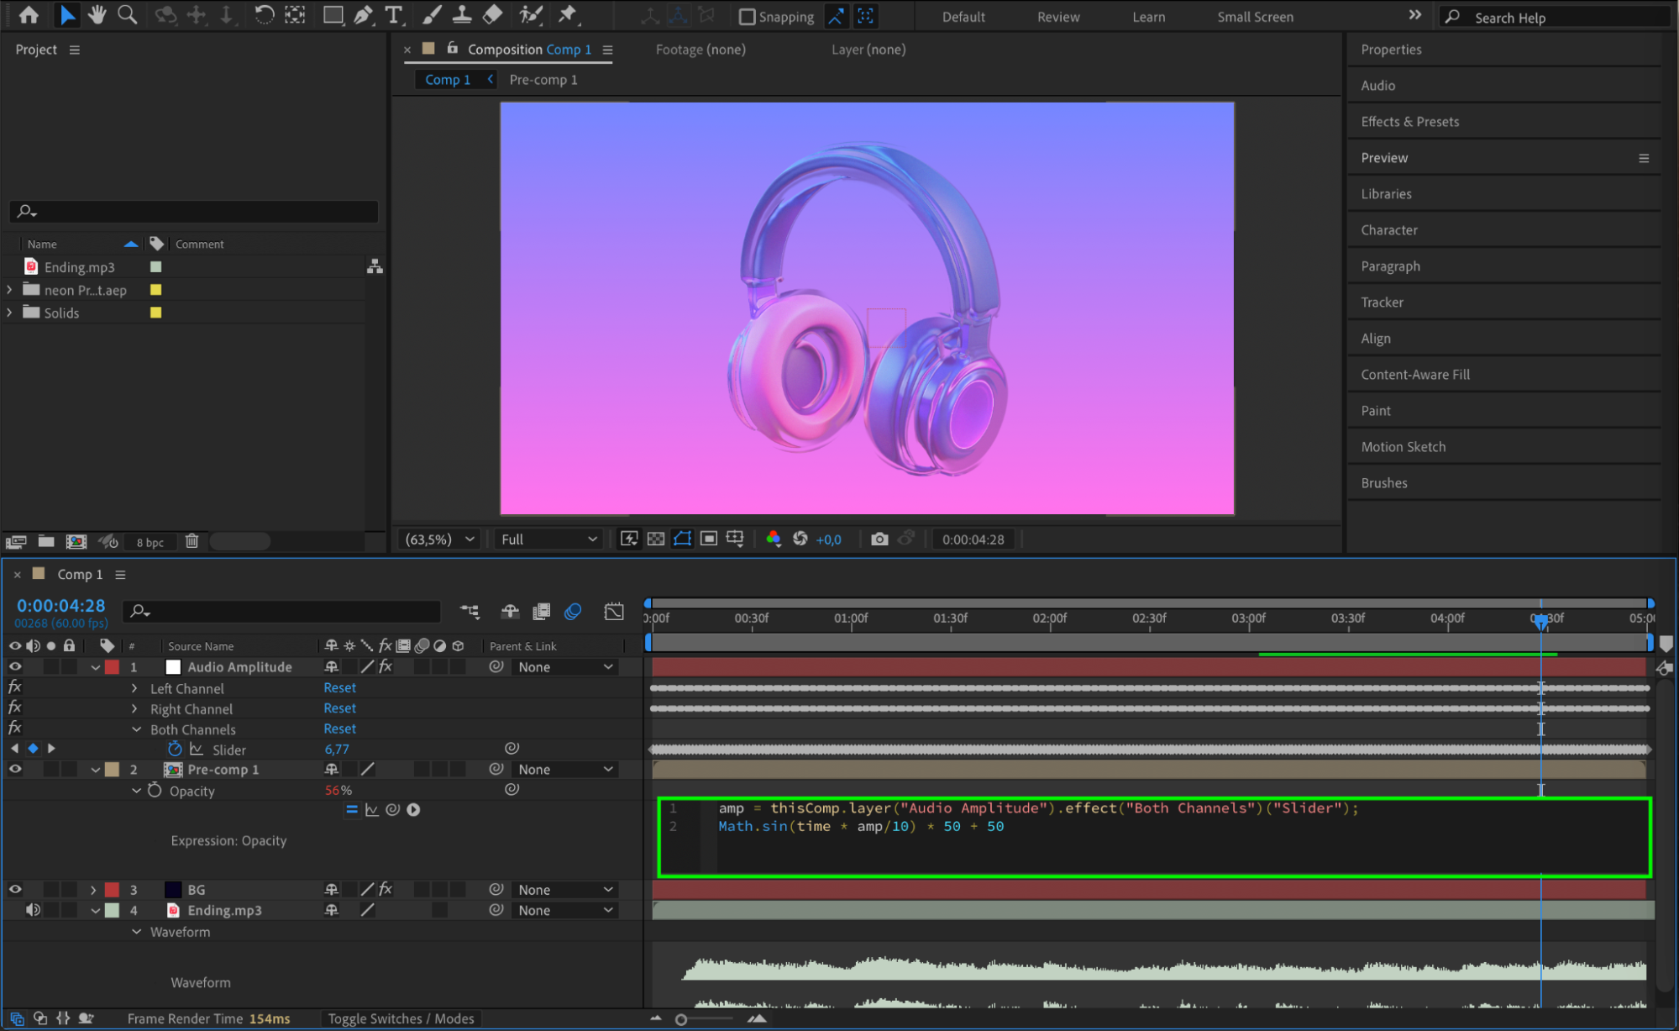1679x1031 pixels.
Task: Select the Pen tool
Action: [363, 15]
